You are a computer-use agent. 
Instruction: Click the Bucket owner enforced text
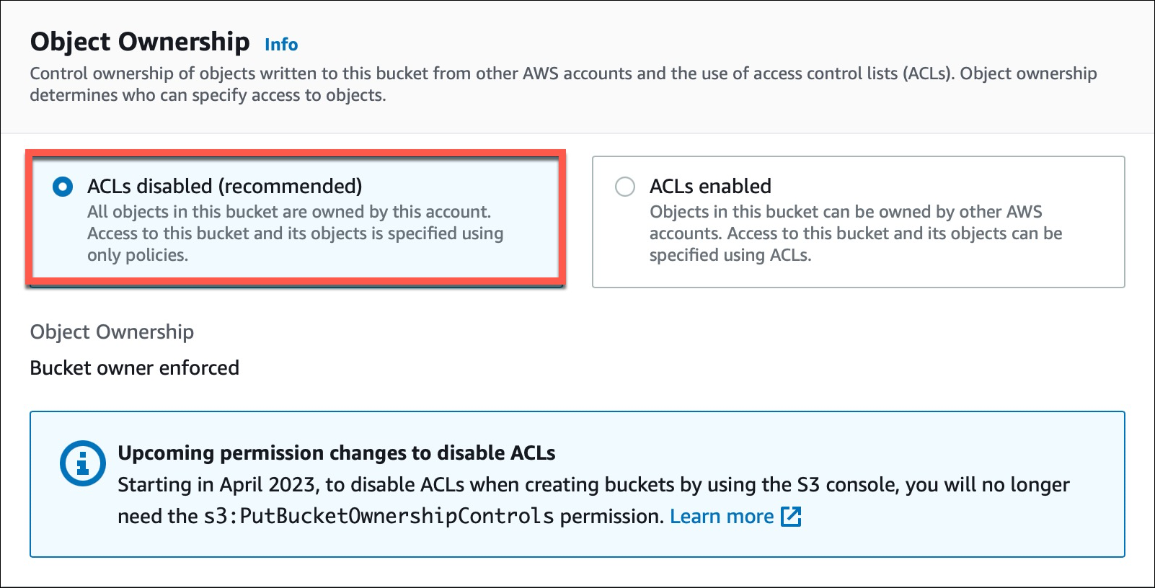(x=135, y=368)
